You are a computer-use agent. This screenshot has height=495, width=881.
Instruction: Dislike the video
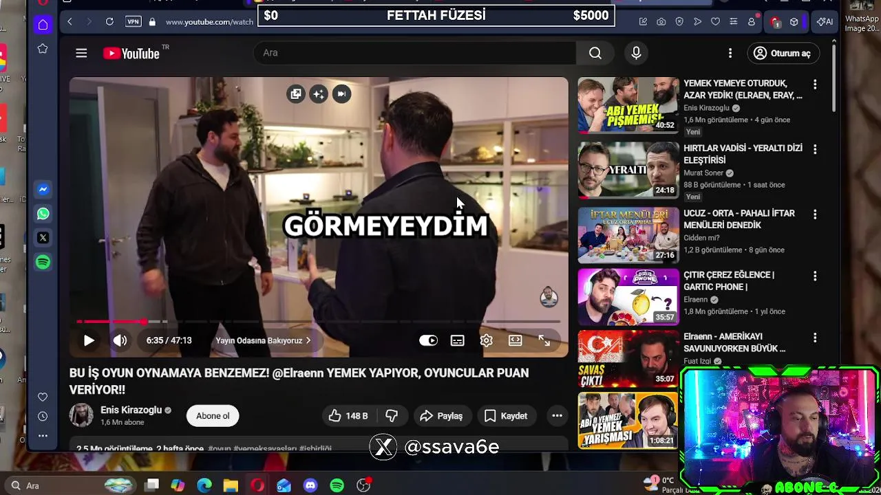point(392,416)
